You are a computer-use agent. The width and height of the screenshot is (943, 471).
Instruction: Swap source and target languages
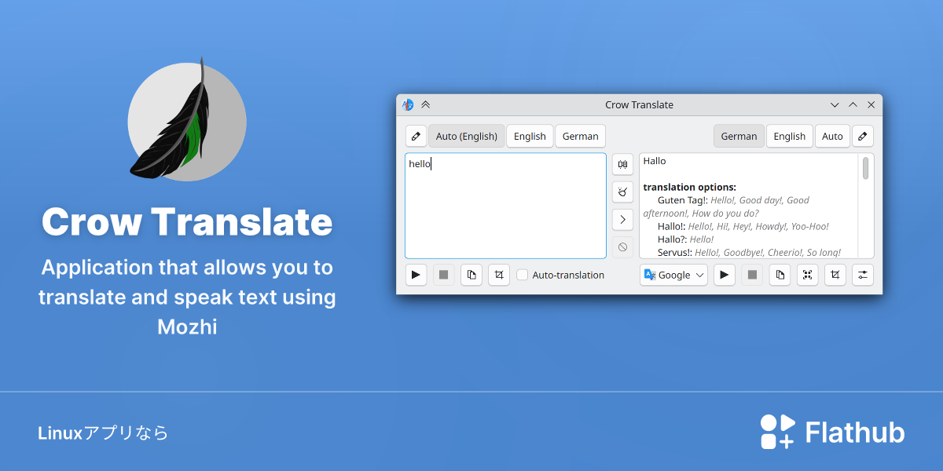click(x=622, y=164)
